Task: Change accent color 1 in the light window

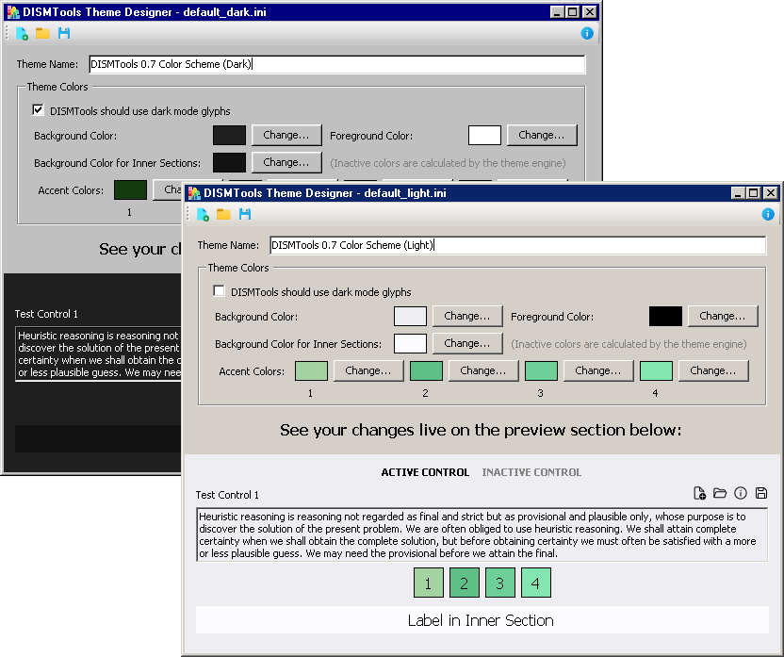Action: point(368,371)
